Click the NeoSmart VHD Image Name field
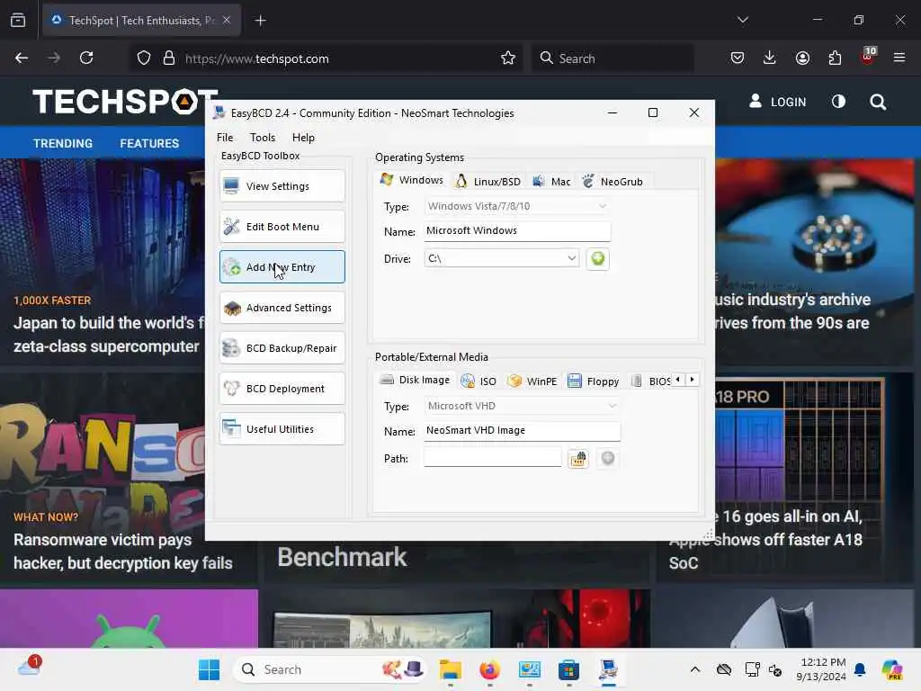The height and width of the screenshot is (691, 921). pyautogui.click(x=523, y=431)
